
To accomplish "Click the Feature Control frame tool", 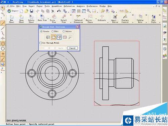I will click(125, 19).
